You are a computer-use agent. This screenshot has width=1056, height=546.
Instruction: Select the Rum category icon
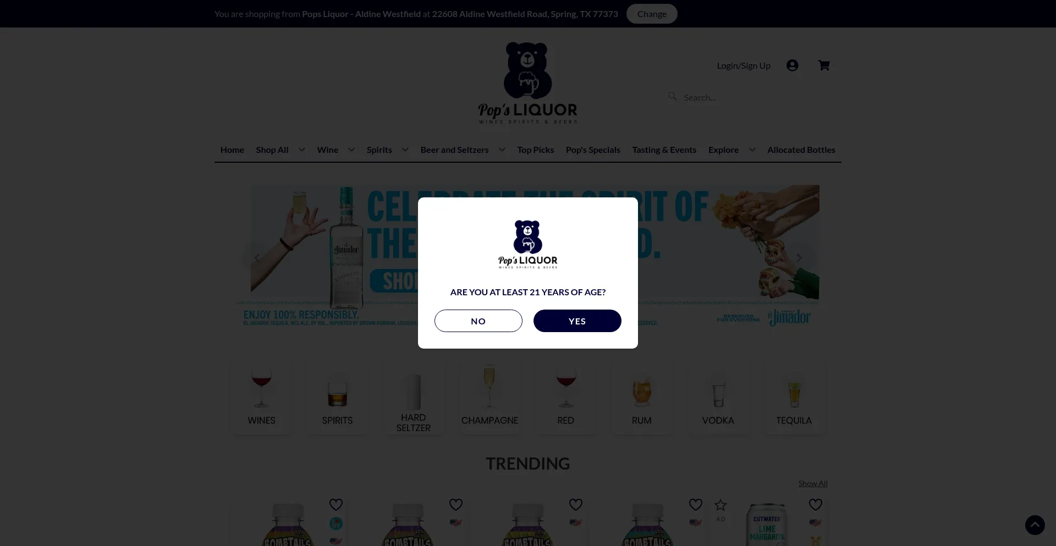(641, 390)
